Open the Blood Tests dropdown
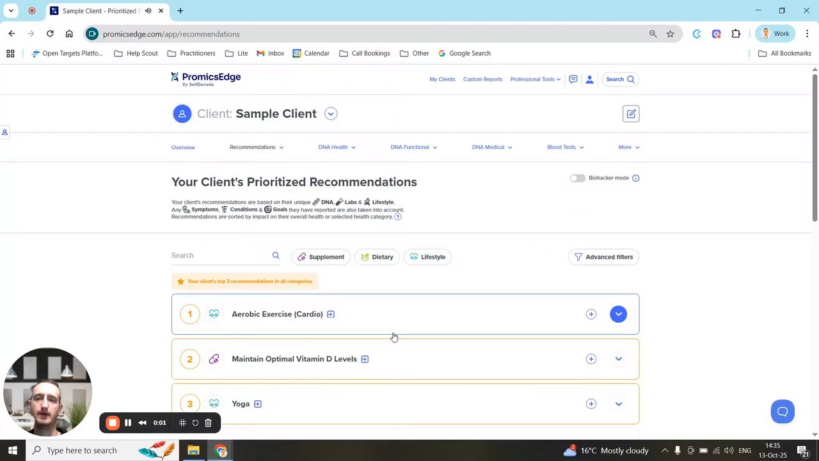 tap(566, 147)
